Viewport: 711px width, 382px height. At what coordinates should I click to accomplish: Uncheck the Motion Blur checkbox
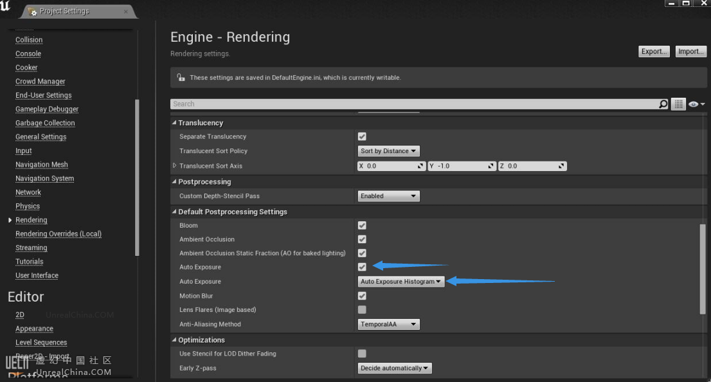click(362, 296)
